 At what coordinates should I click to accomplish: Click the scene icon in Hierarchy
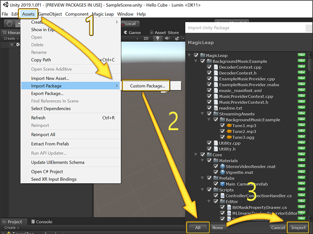[18, 45]
